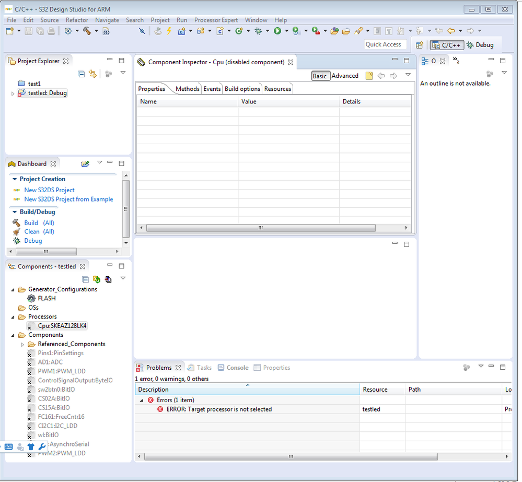Image resolution: width=522 pixels, height=482 pixels.
Task: Switch to C/C++ perspective
Action: pyautogui.click(x=447, y=45)
